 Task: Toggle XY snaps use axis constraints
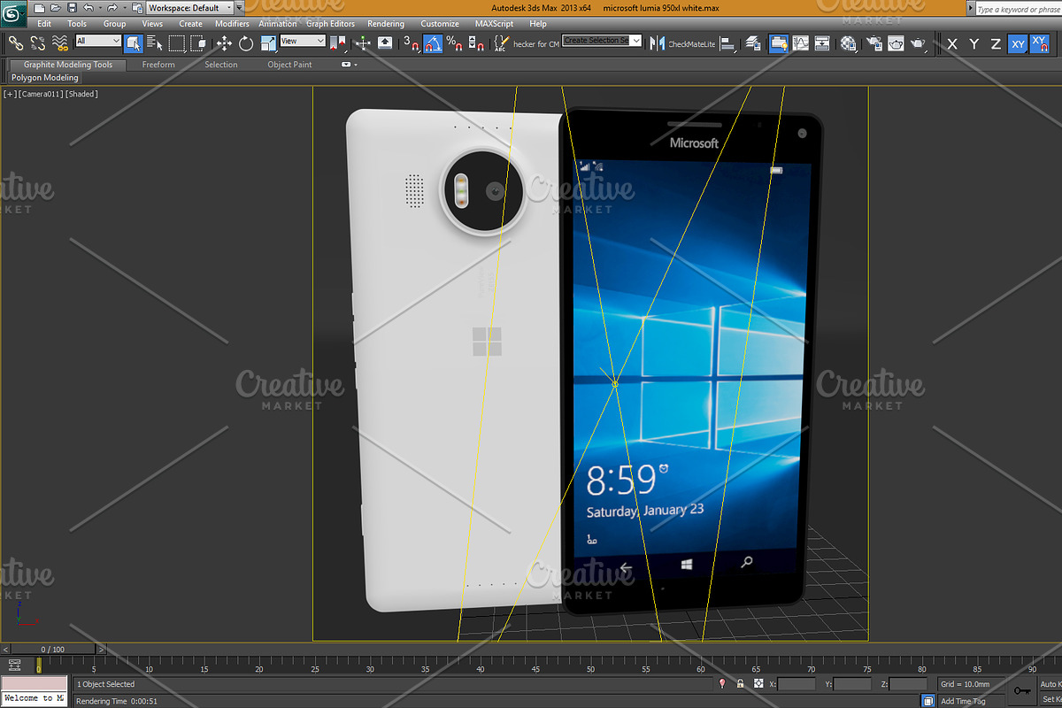[1040, 43]
